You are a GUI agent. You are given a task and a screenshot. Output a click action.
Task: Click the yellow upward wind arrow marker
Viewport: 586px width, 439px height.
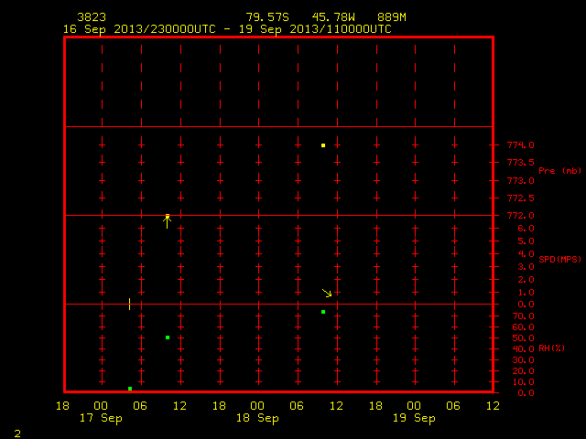[167, 221]
